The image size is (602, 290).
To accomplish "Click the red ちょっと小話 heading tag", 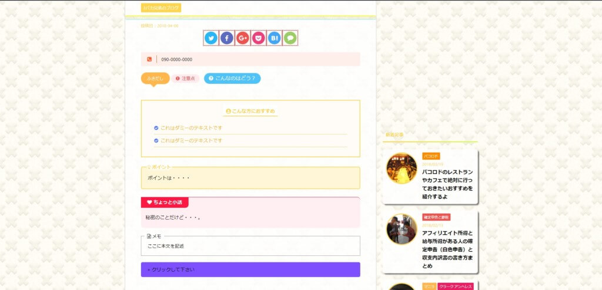I will 165,202.
